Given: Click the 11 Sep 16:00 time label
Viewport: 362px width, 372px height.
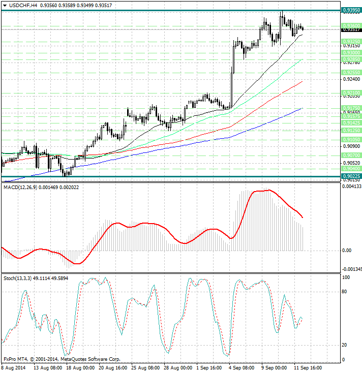Looking at the screenshot, I should pyautogui.click(x=308, y=368).
